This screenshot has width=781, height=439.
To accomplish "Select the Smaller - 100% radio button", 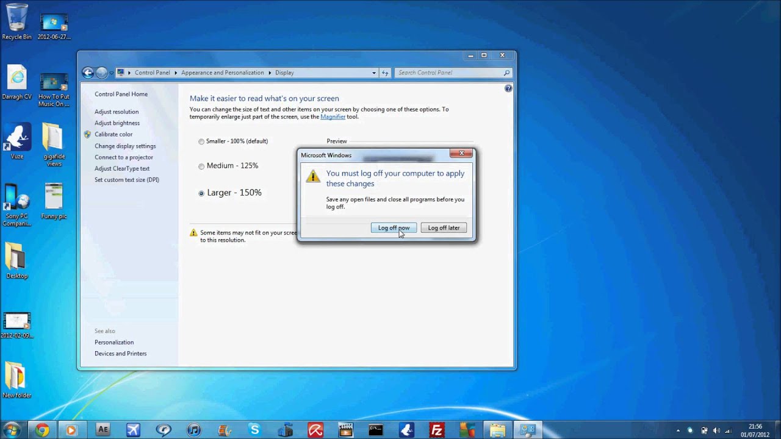I will pos(201,141).
